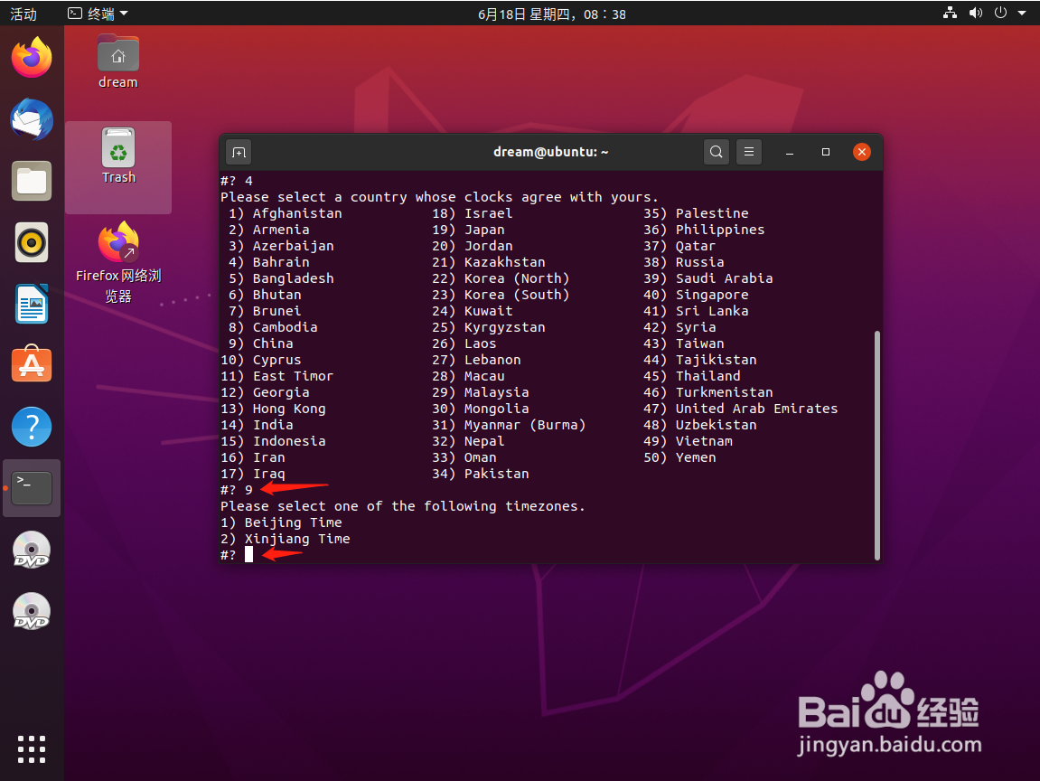Open the Firefox desktop shortcut

(118, 262)
